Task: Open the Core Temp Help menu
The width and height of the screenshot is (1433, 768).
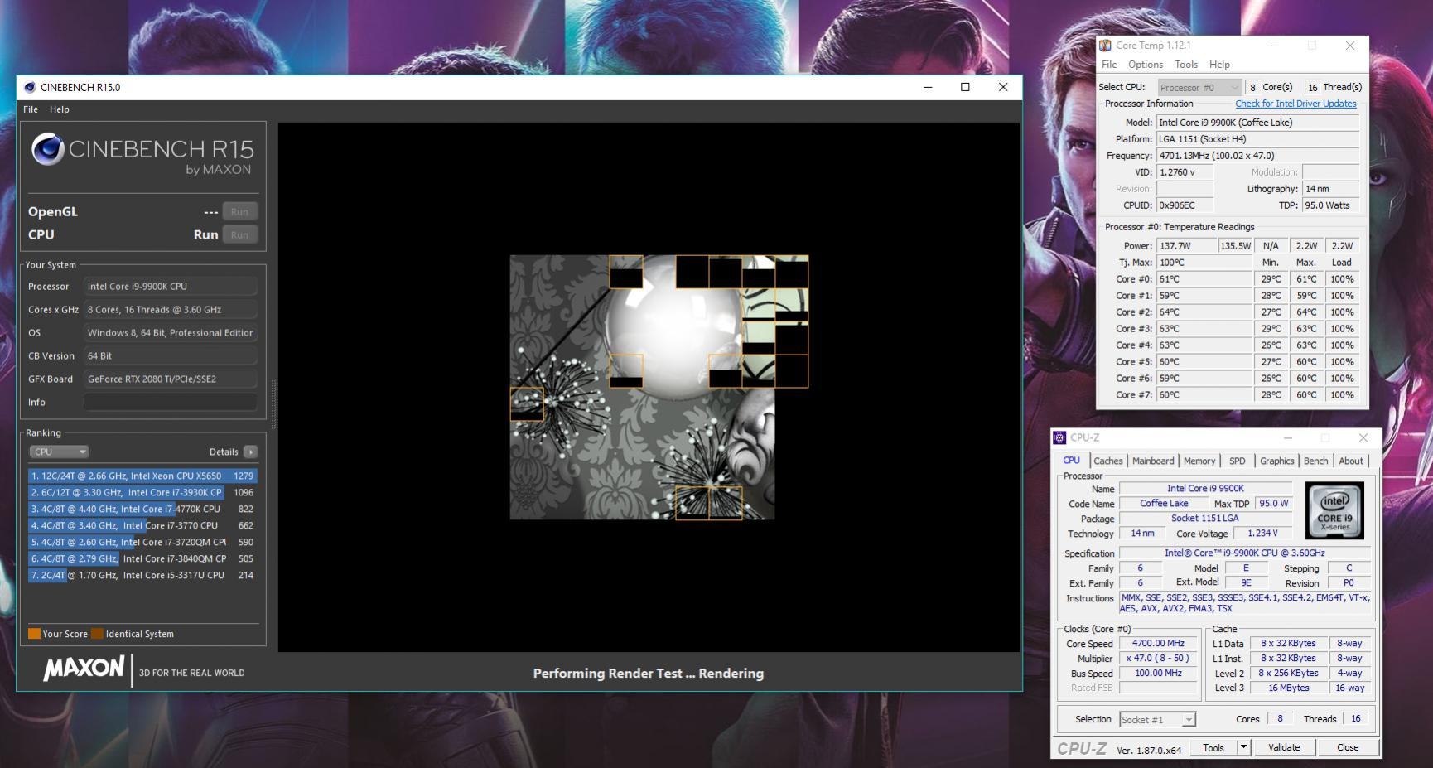Action: point(1219,65)
